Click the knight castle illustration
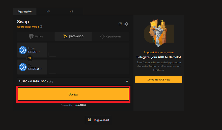The image size is (222, 130). [x=159, y=34]
